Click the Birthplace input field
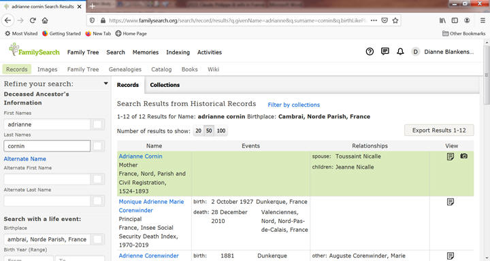 pos(47,239)
